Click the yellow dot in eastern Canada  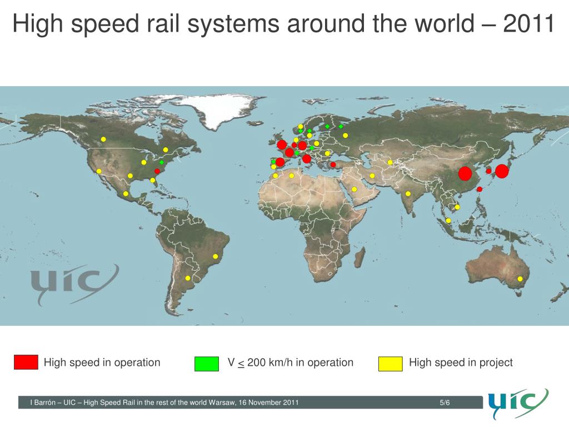point(166,150)
